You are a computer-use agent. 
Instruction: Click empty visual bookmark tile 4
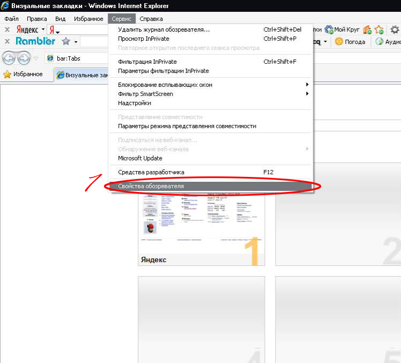(x=201, y=320)
